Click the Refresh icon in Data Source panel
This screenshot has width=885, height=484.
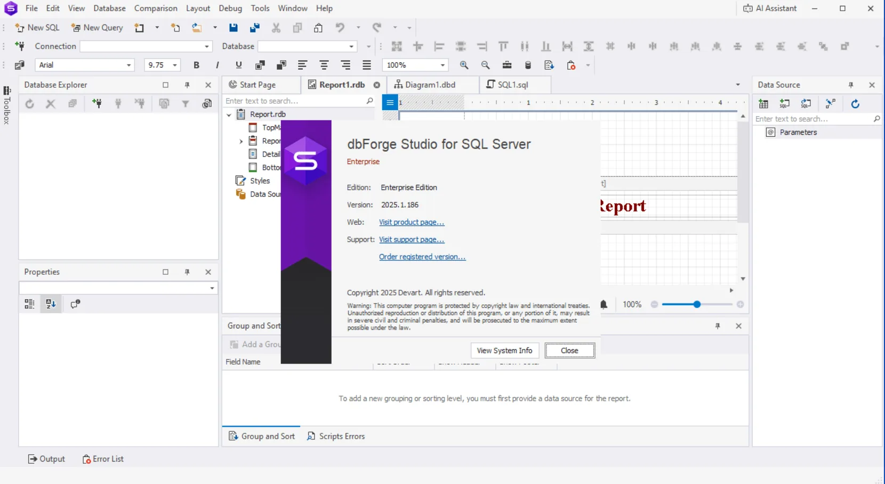pos(855,104)
